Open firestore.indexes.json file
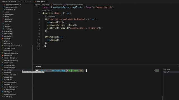 [x=11, y=60]
